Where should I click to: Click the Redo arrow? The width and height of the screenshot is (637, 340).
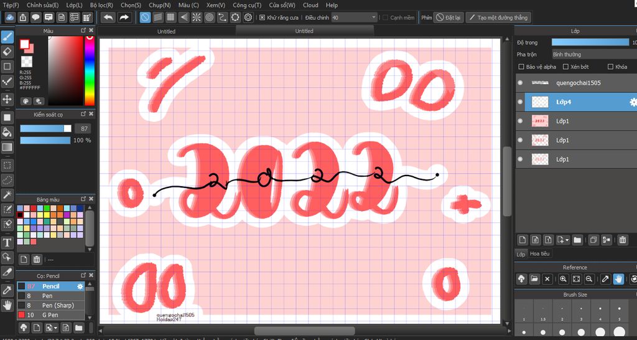(x=124, y=17)
